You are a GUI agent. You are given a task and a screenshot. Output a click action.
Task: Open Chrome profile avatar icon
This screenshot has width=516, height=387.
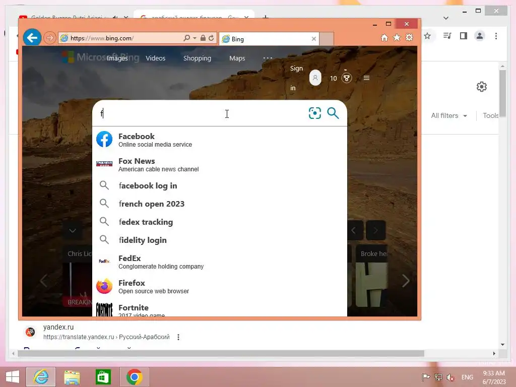480,36
